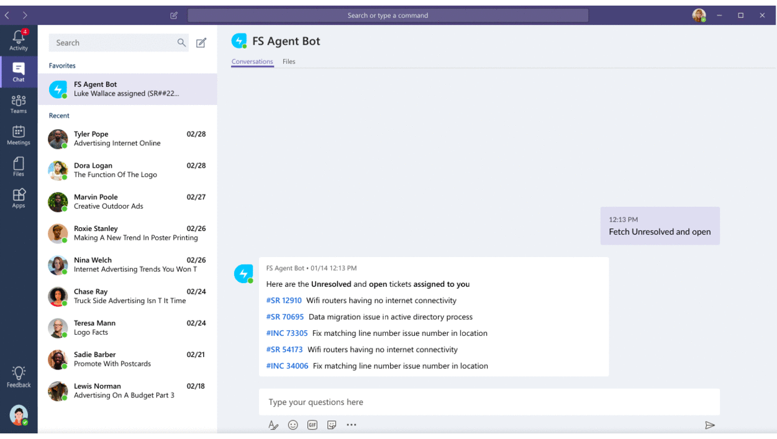777x439 pixels.
Task: Open ticket link #INC 73305
Action: click(287, 333)
